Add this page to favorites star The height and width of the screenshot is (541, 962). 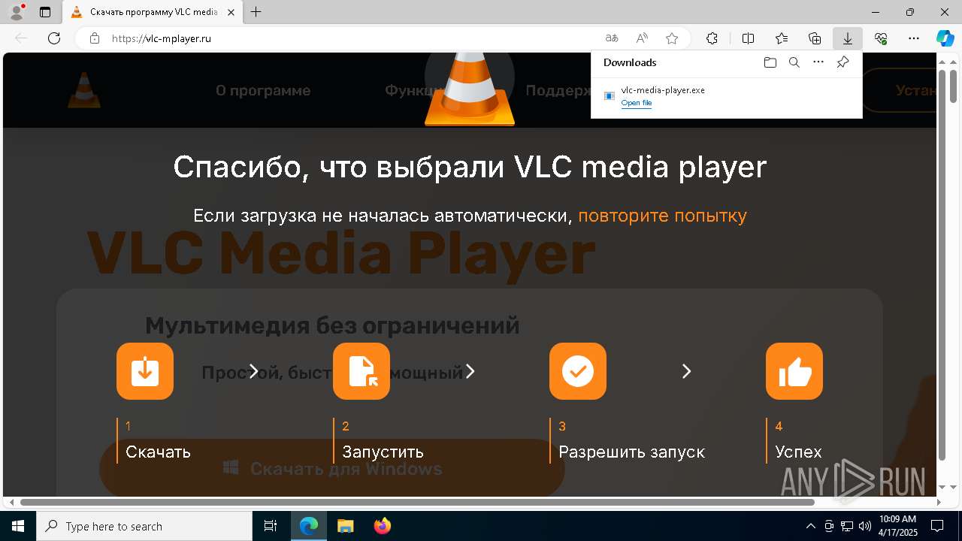tap(672, 38)
